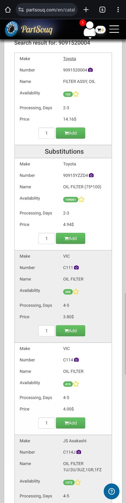Open the browser three-dot overflow menu

[x=118, y=9]
